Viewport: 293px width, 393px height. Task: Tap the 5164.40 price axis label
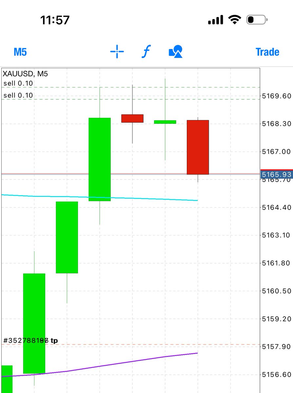point(277,207)
